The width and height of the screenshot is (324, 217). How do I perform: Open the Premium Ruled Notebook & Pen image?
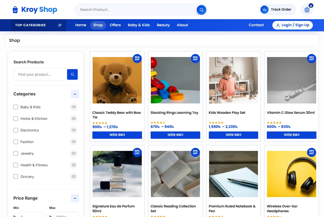233,174
